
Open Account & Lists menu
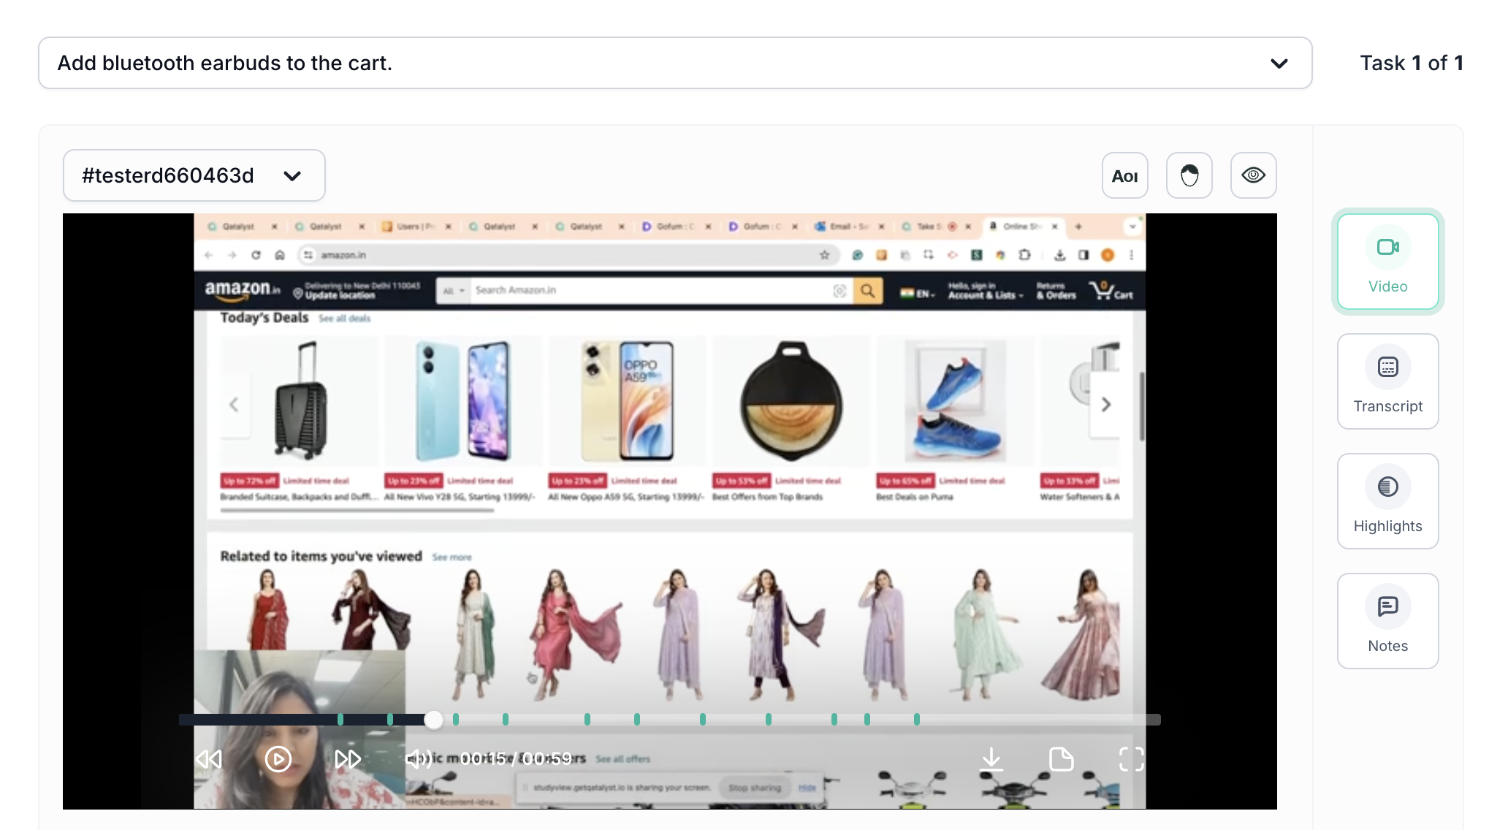(x=985, y=291)
